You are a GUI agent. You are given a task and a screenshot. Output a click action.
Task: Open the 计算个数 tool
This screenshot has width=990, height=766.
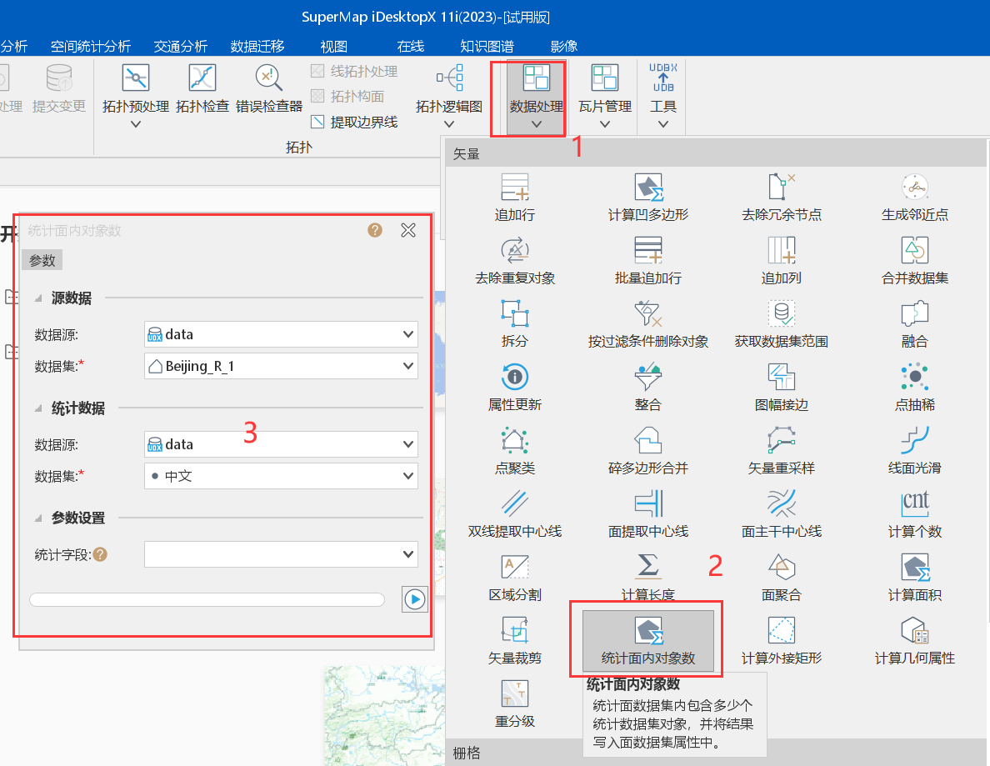pos(915,513)
